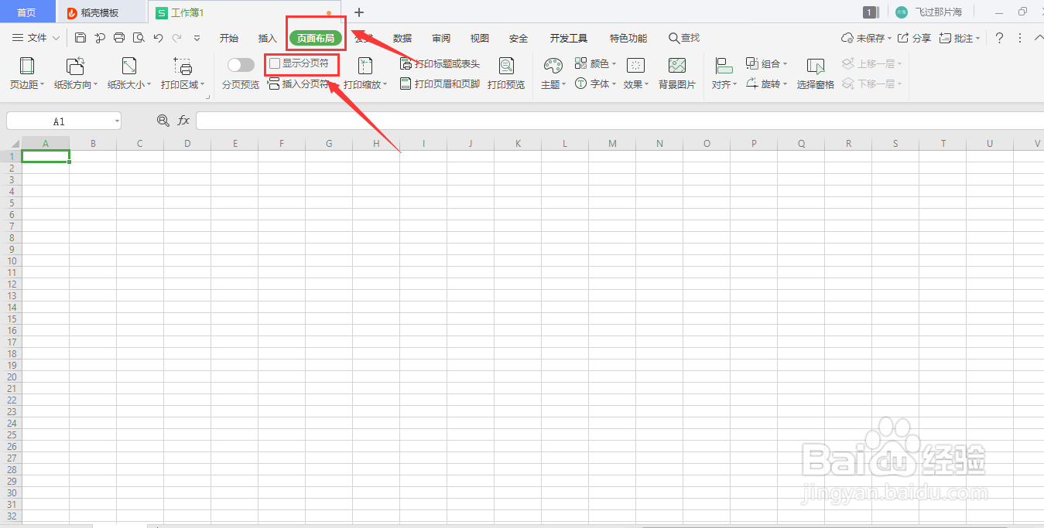Image resolution: width=1044 pixels, height=528 pixels.
Task: Toggle bold the 打印区域 setting off
Action: [181, 73]
